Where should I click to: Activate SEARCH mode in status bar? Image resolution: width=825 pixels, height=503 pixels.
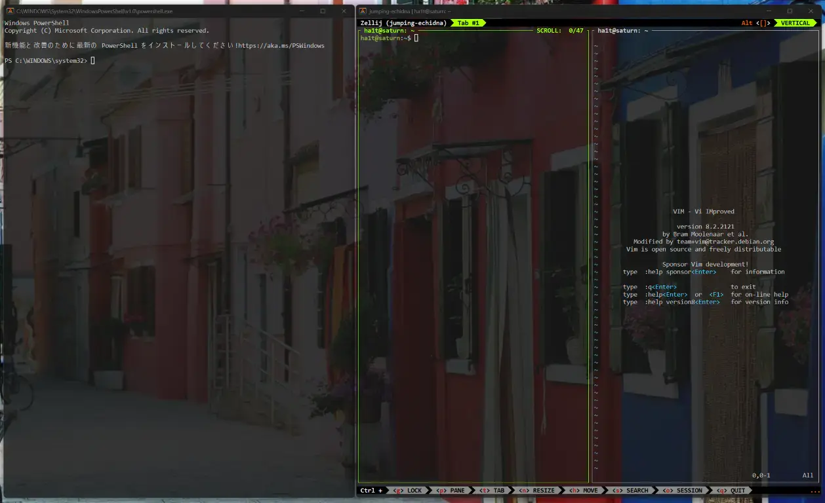pos(630,491)
